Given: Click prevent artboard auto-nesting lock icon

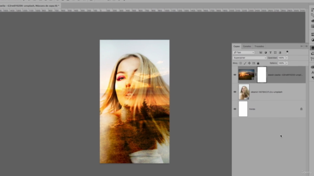Looking at the screenshot, I should (254, 63).
